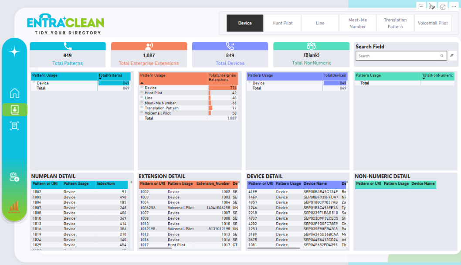Click device name SEP0239F1BAB510

(x=320, y=213)
